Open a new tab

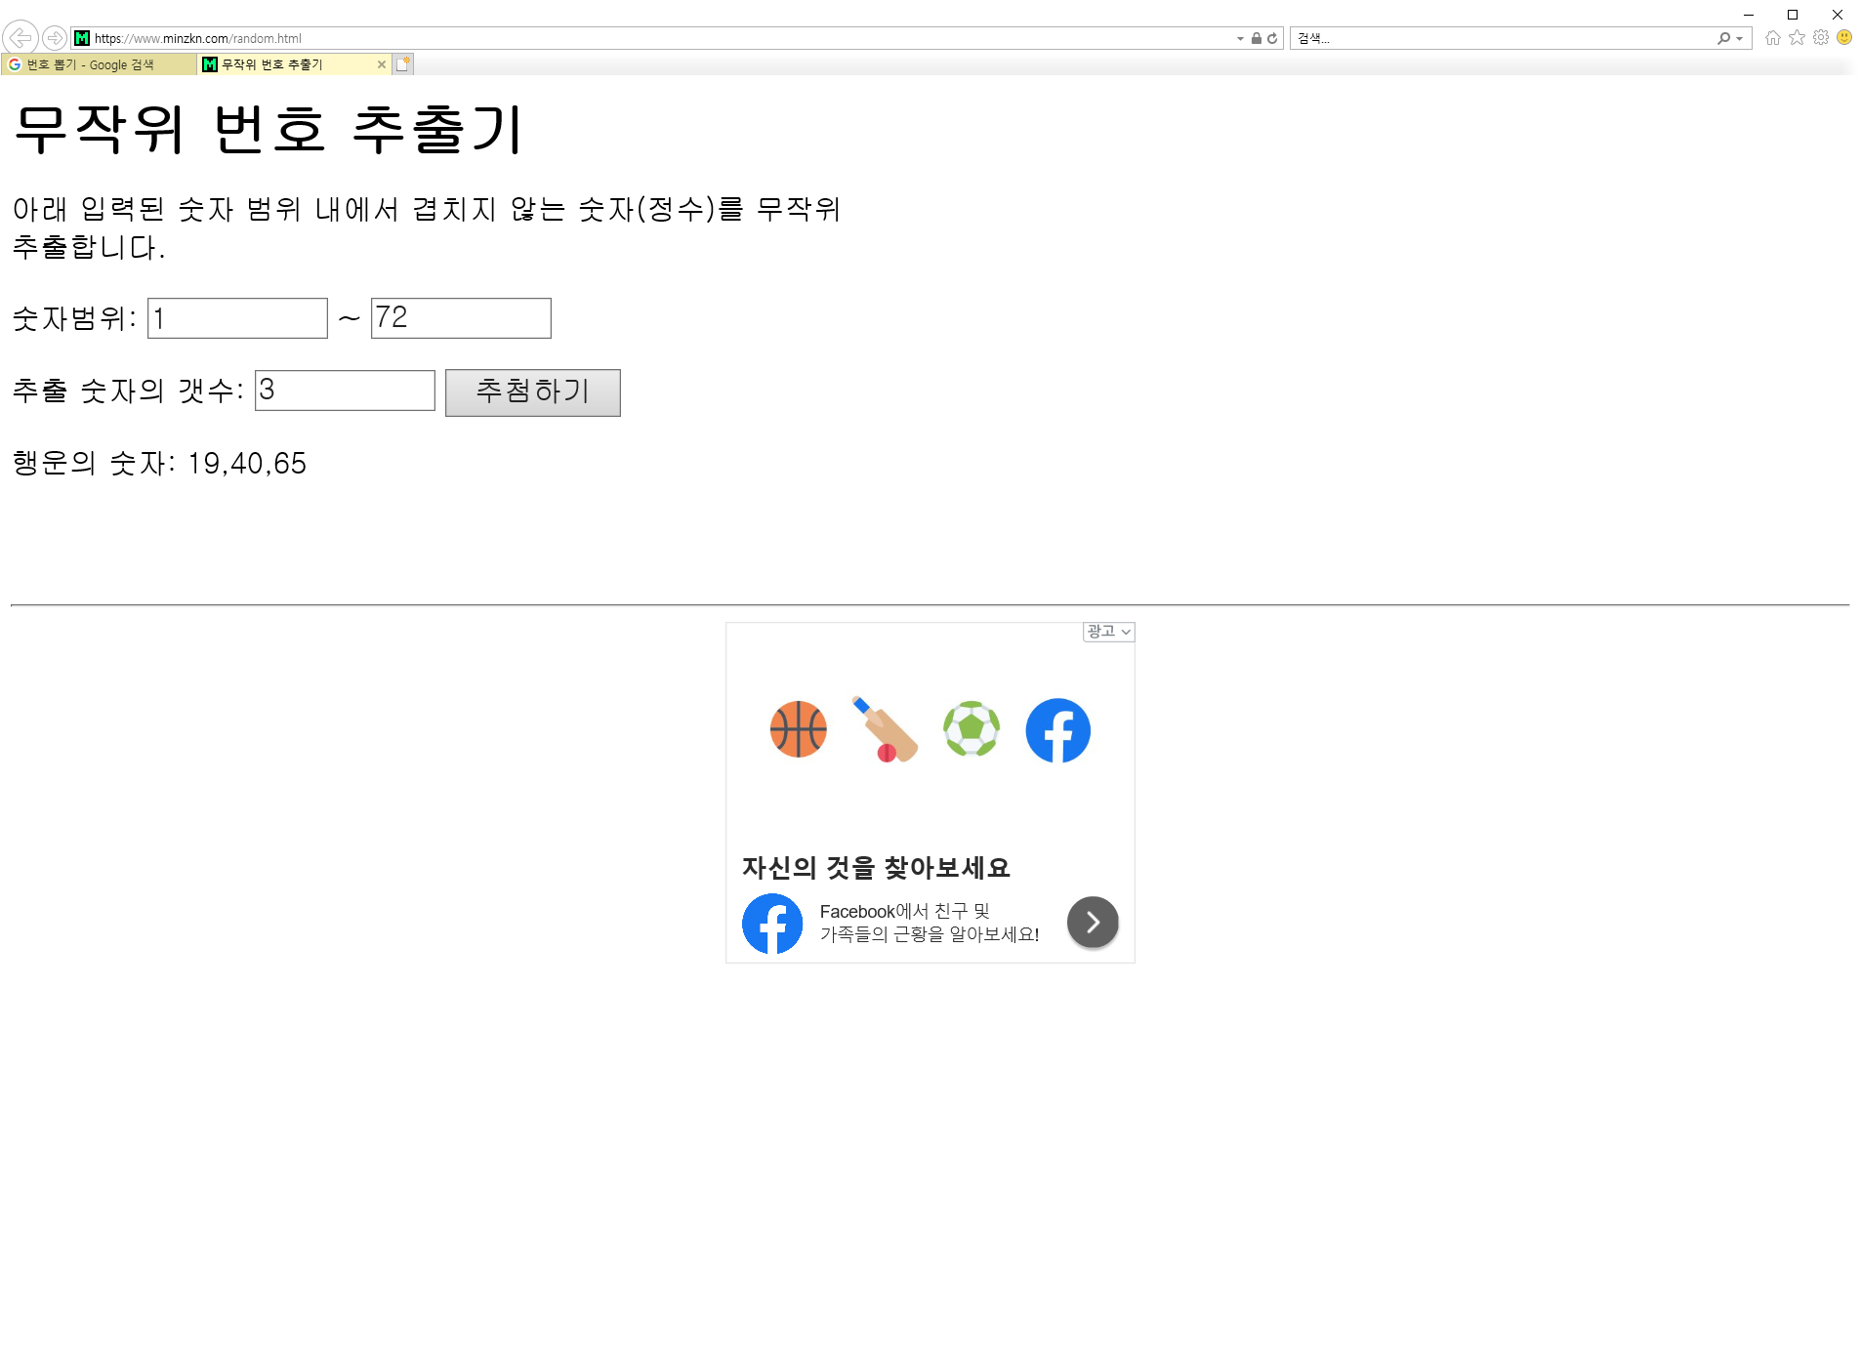[x=403, y=64]
